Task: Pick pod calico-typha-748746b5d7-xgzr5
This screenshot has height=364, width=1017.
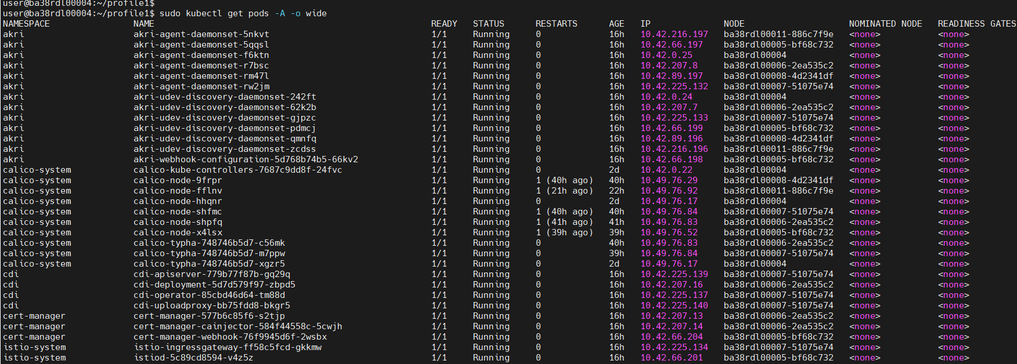Action: pos(209,264)
